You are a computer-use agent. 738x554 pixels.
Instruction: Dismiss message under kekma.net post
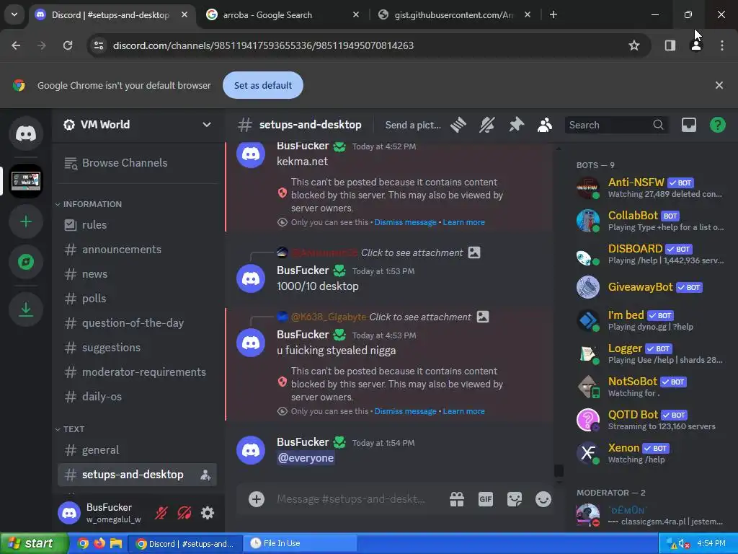(405, 222)
